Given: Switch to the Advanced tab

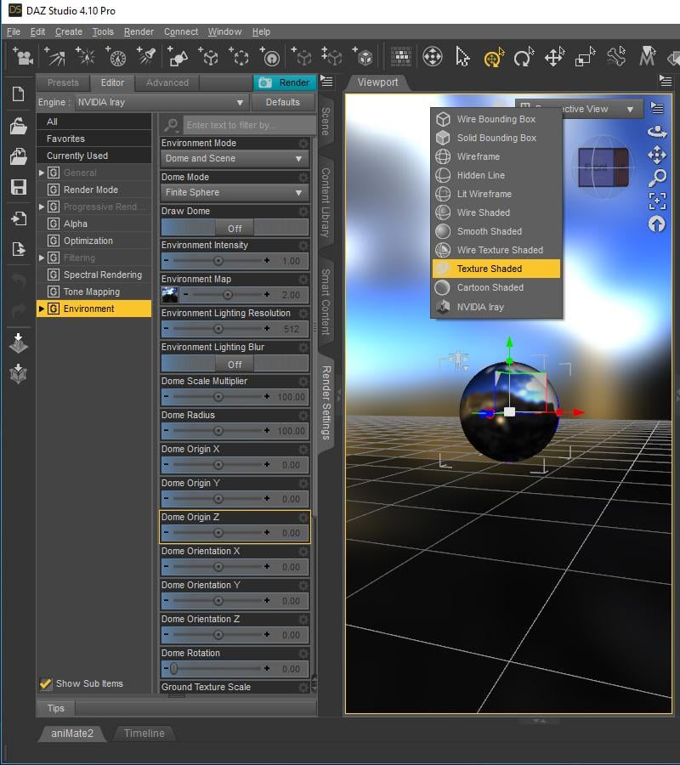Looking at the screenshot, I should tap(167, 83).
